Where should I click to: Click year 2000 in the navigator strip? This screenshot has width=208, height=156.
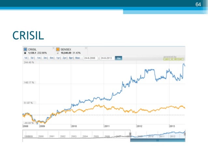pyautogui.click(x=41, y=136)
